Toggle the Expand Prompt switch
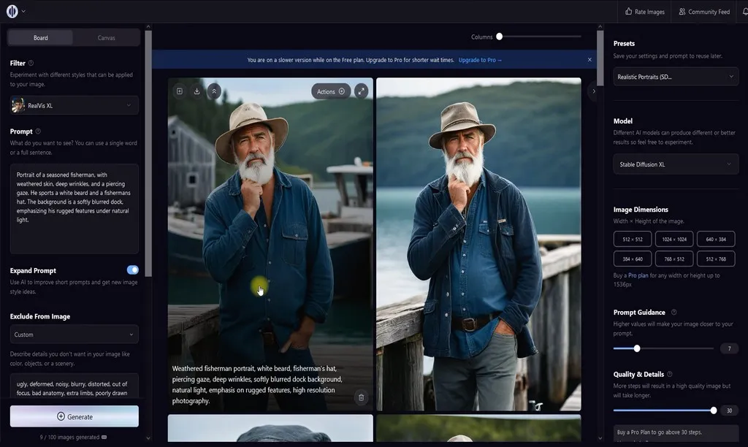Image resolution: width=748 pixels, height=447 pixels. 132,270
